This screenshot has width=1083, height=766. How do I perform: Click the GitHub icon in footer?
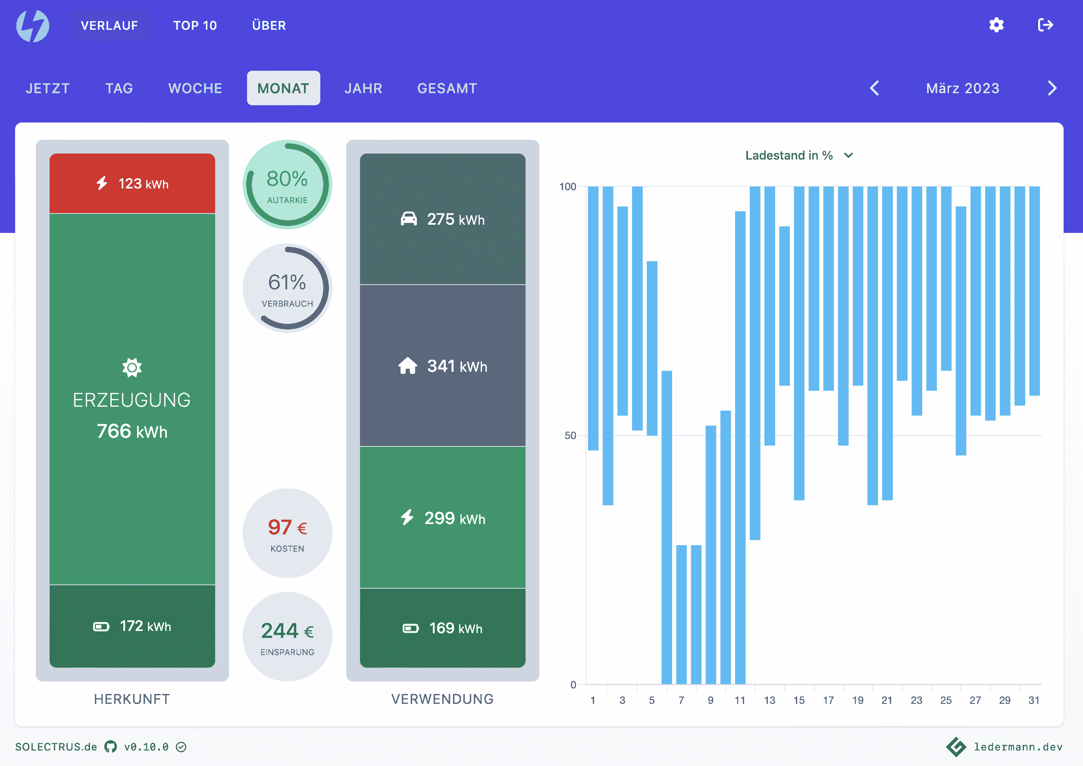111,747
